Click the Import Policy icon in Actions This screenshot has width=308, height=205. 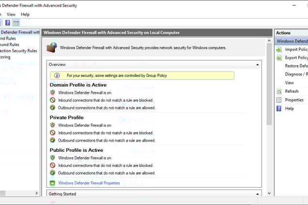[x=279, y=49]
